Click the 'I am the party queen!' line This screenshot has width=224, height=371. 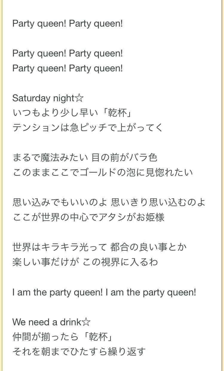tap(104, 292)
